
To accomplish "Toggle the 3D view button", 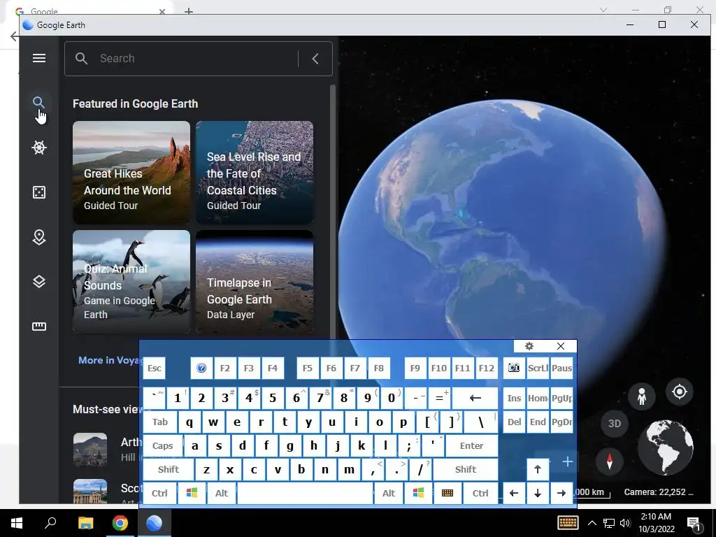I will (614, 423).
